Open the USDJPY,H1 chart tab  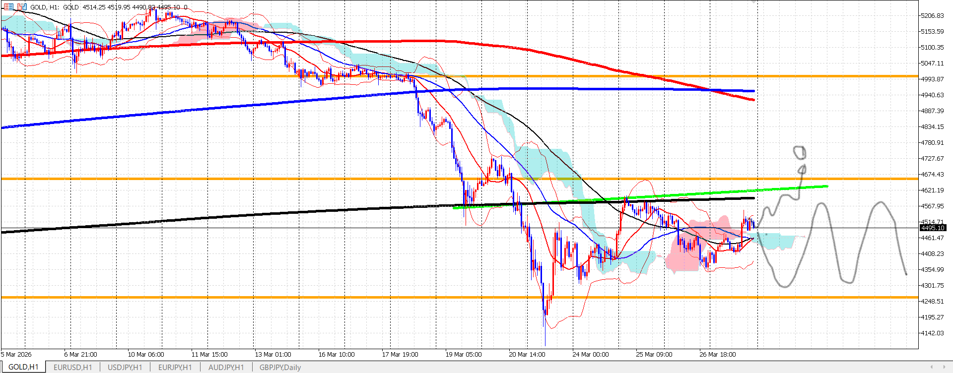click(x=125, y=367)
